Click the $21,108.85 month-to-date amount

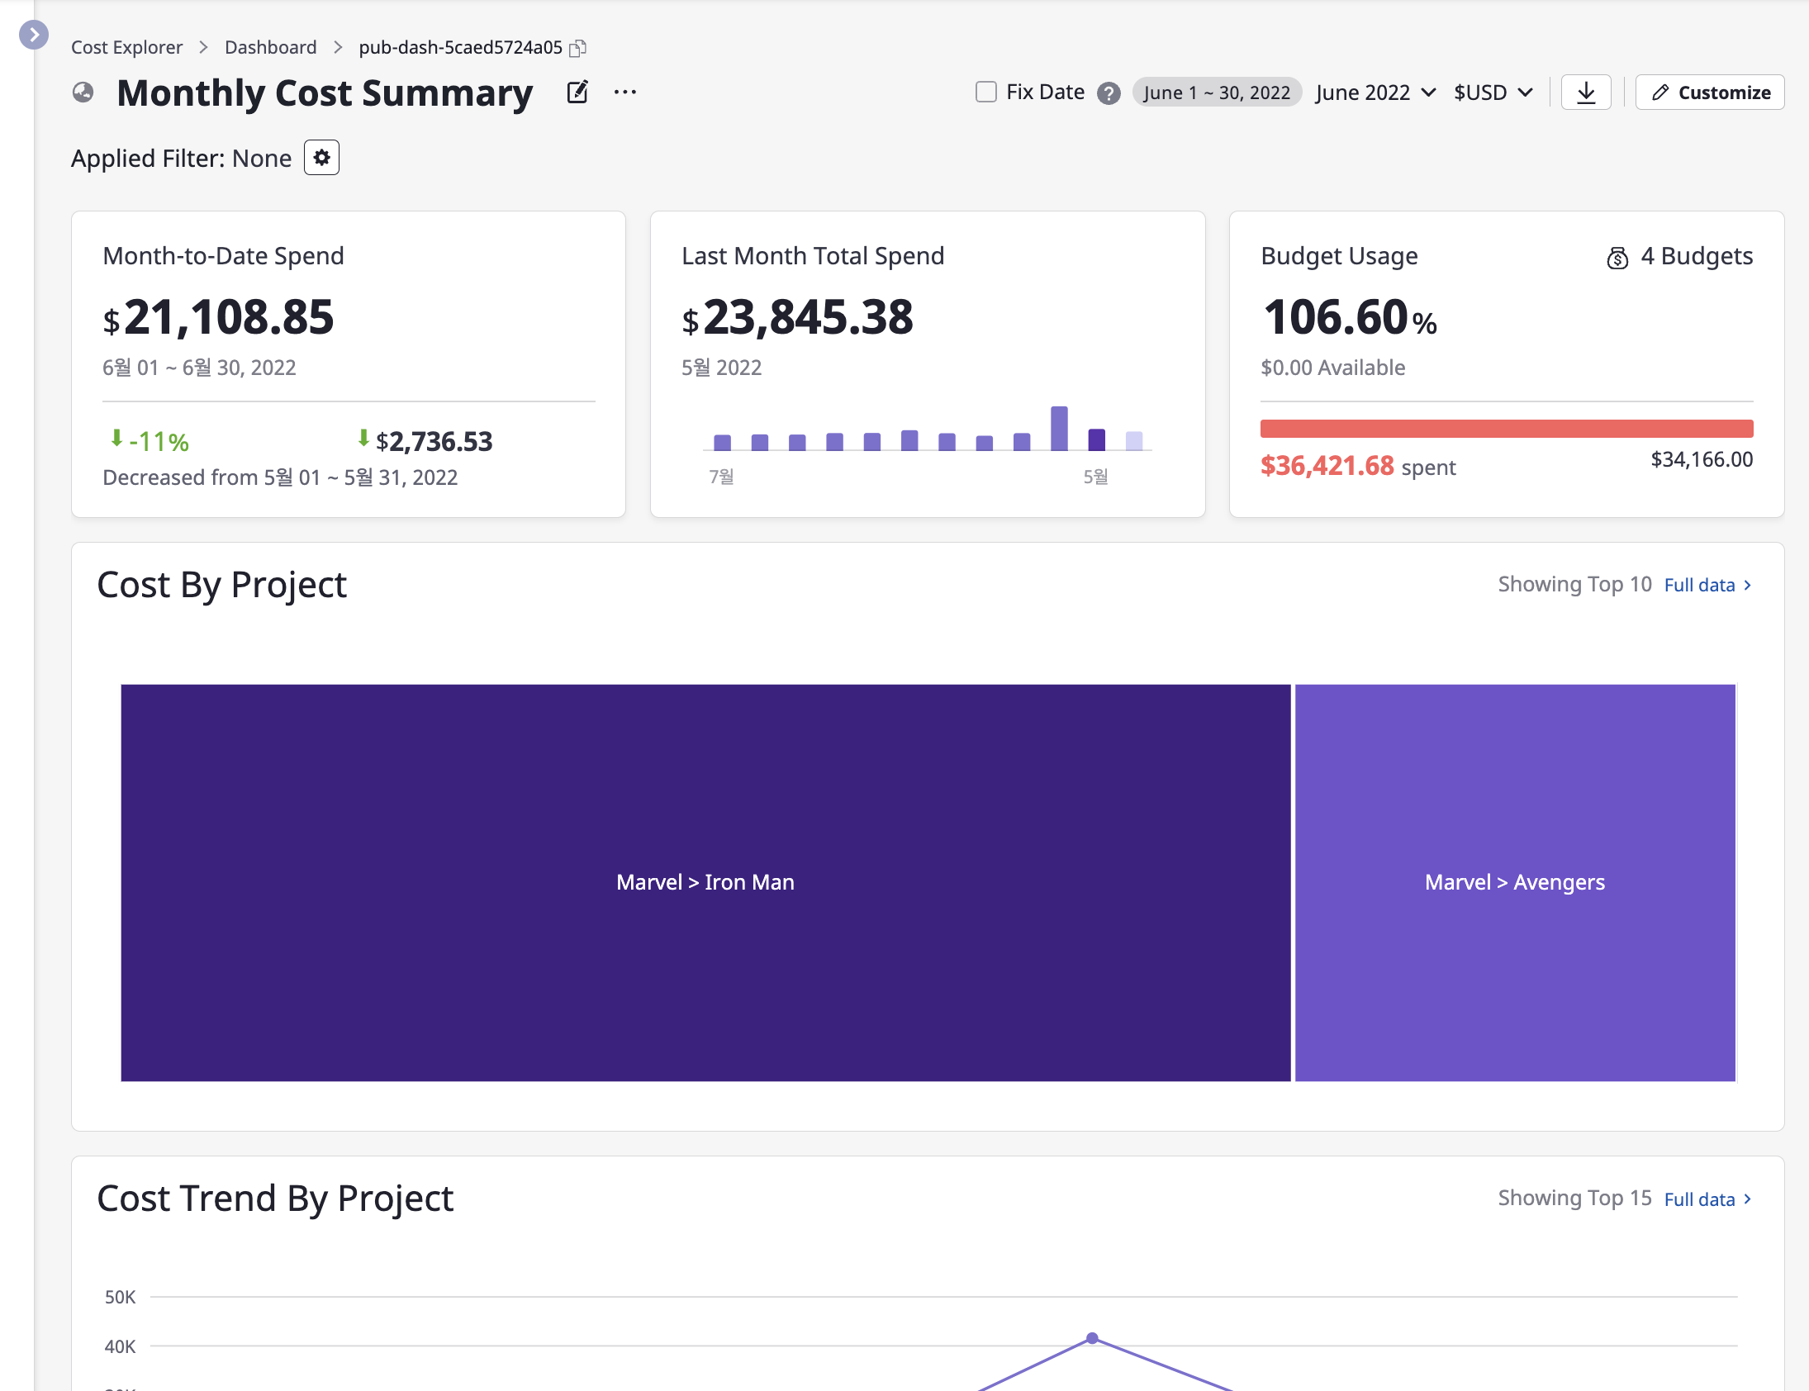coord(218,317)
